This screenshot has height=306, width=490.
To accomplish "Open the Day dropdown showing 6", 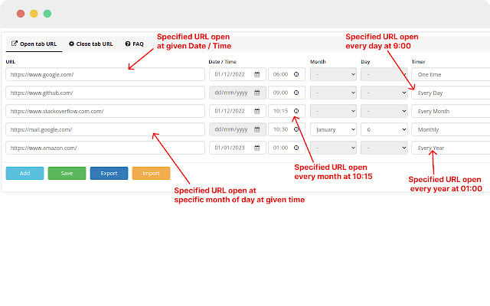I will pos(384,129).
